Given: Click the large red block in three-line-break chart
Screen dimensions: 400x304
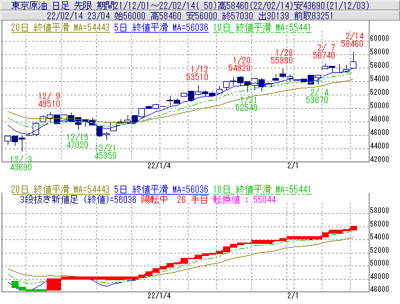Looking at the screenshot, I should (54, 284).
